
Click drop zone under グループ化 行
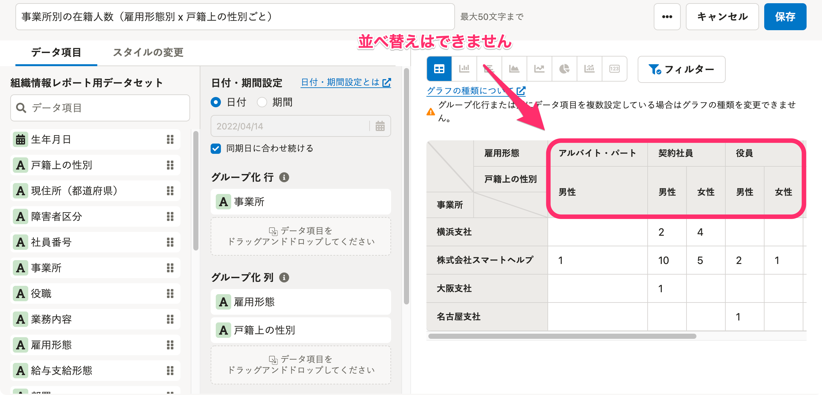(301, 236)
